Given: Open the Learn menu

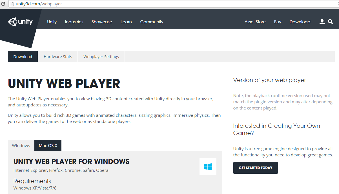Looking at the screenshot, I should point(126,22).
